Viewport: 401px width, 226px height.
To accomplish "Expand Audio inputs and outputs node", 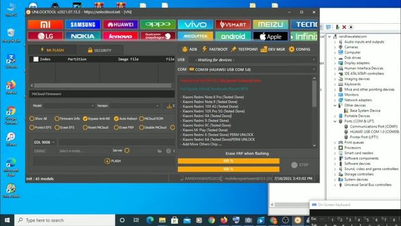I will pyautogui.click(x=335, y=42).
